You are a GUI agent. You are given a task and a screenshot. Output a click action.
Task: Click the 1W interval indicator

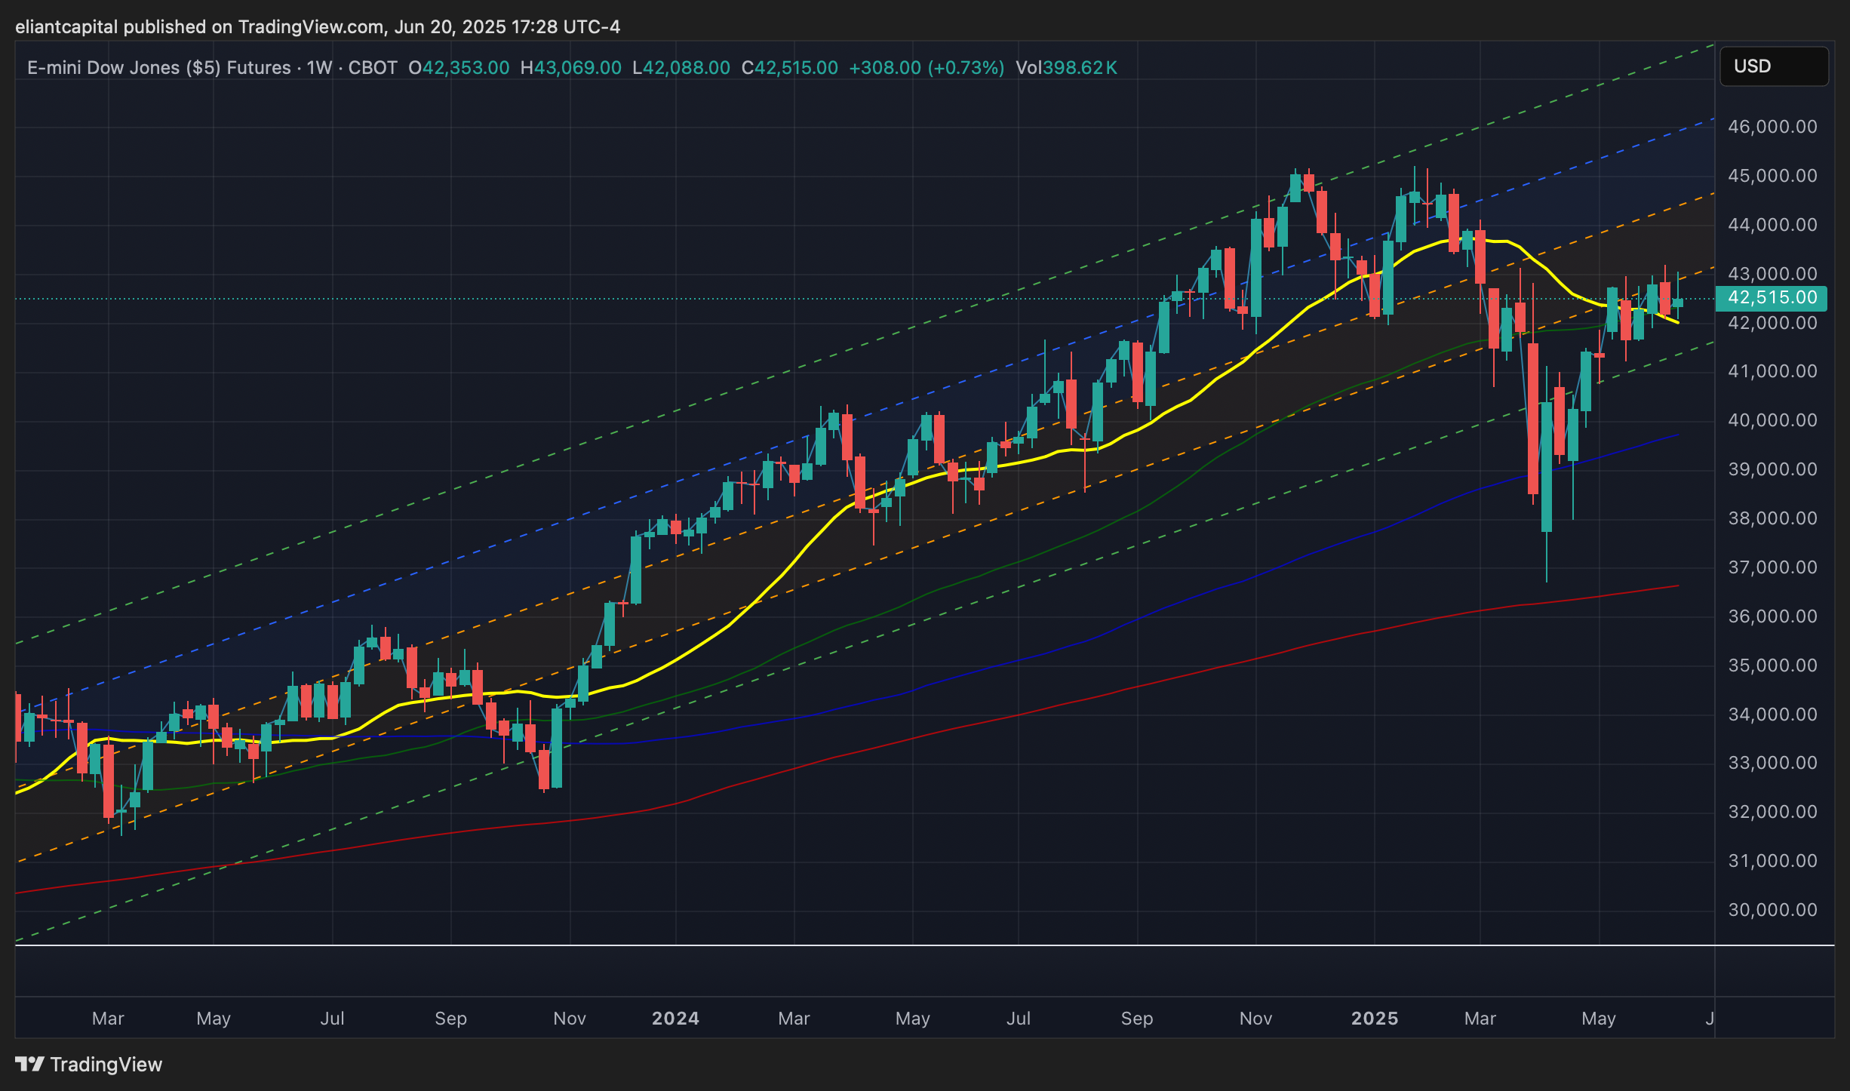319,68
